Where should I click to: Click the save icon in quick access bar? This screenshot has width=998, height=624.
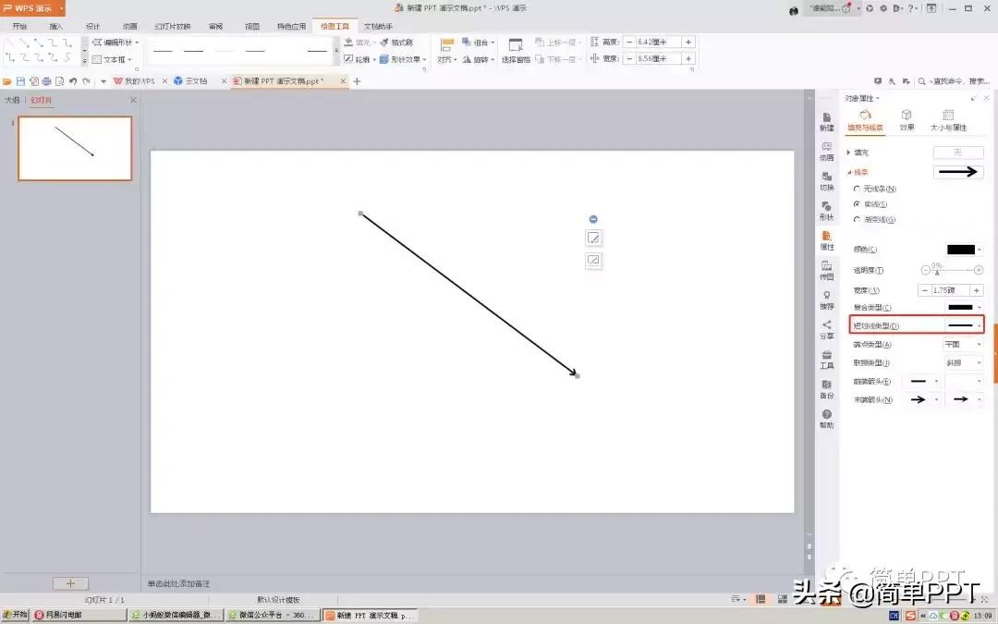(x=20, y=81)
